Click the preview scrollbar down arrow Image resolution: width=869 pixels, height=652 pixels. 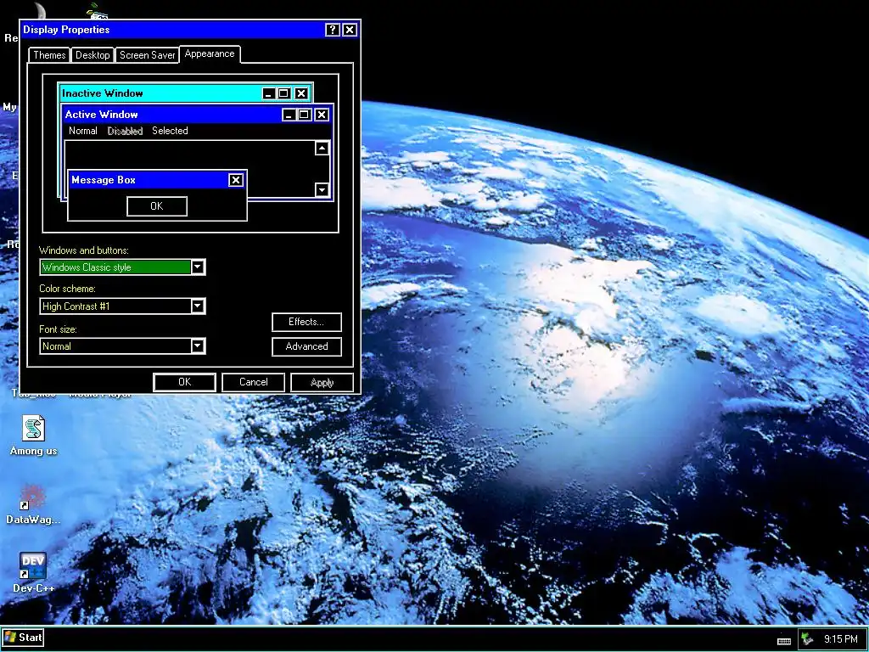pyautogui.click(x=322, y=189)
